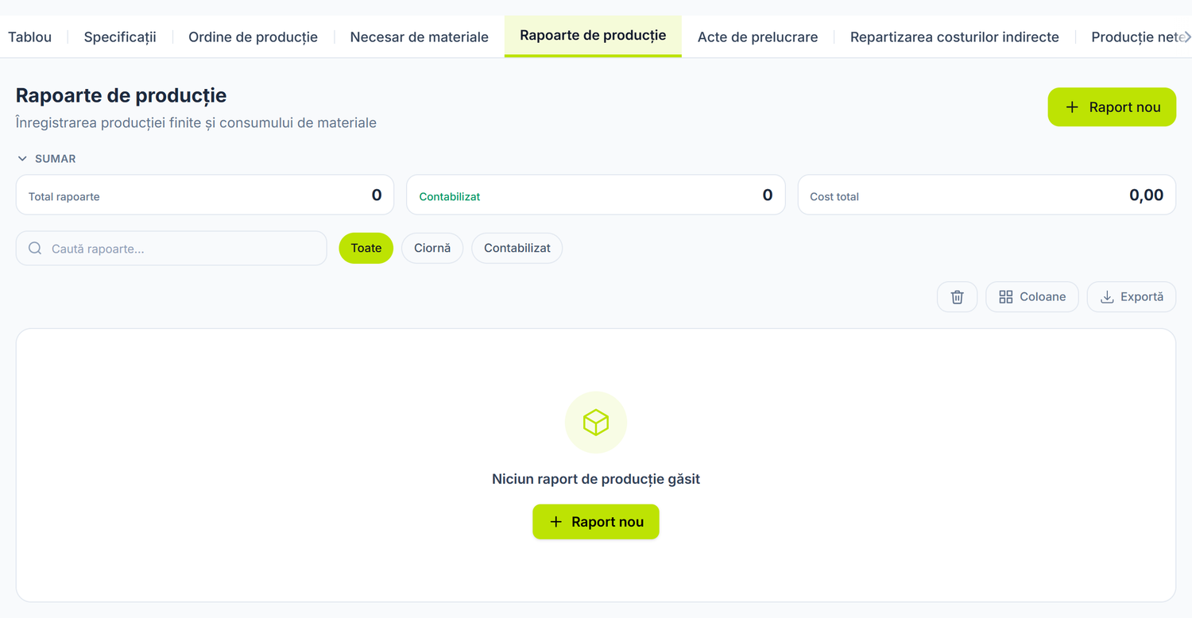
Task: Open the Specificații tab
Action: (x=120, y=37)
